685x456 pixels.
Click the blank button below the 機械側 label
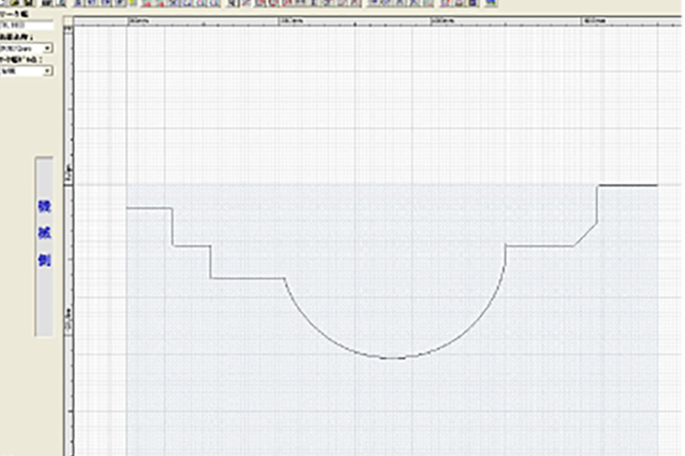(x=43, y=312)
